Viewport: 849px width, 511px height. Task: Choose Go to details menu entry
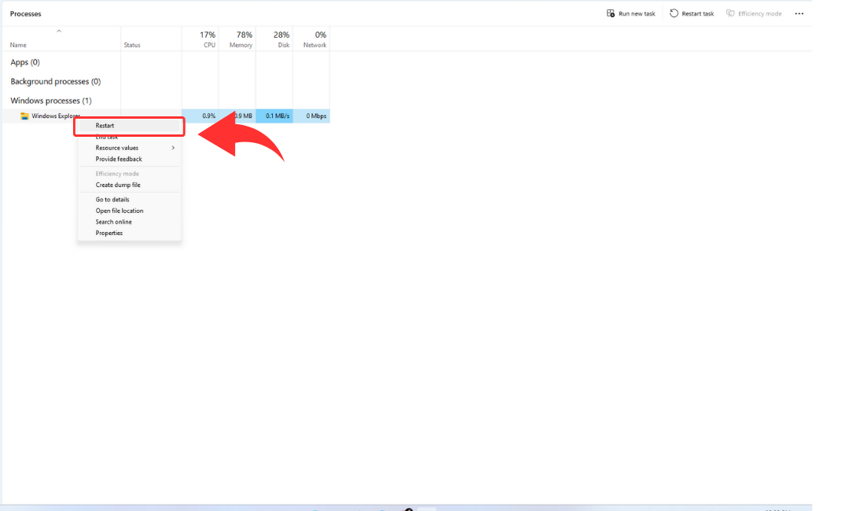[112, 200]
